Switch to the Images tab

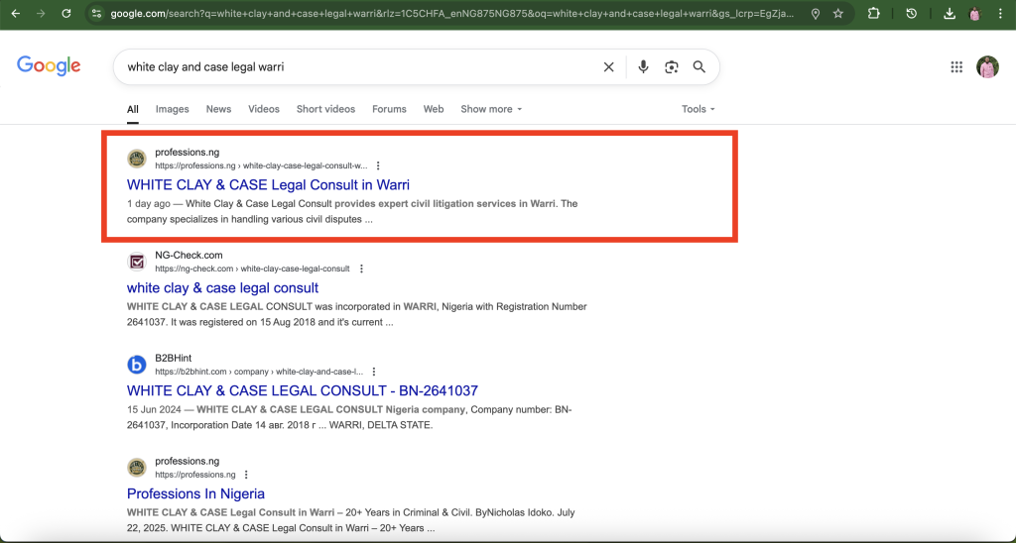(x=173, y=109)
